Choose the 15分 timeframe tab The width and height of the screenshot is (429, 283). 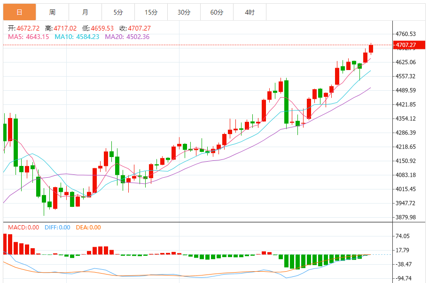151,12
